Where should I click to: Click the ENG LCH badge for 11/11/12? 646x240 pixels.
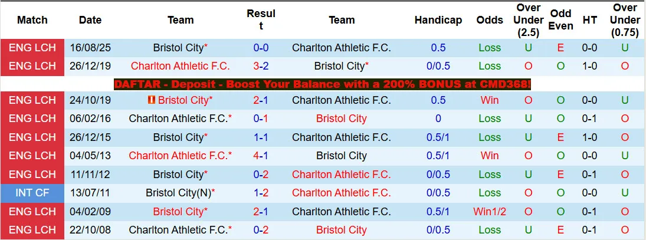[32, 175]
